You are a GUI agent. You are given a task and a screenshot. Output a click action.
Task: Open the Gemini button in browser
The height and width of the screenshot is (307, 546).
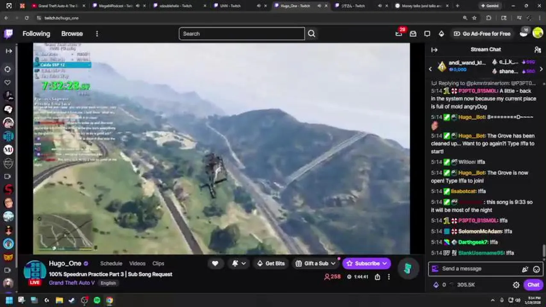click(x=489, y=6)
